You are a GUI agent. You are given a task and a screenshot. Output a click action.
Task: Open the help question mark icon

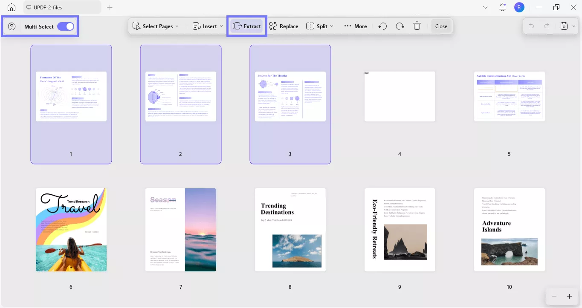click(12, 26)
